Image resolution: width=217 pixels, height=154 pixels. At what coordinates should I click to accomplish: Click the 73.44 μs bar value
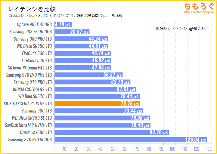pos(133,111)
